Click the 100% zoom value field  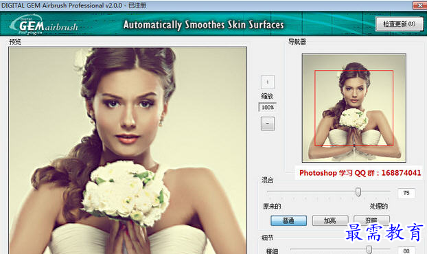click(268, 107)
